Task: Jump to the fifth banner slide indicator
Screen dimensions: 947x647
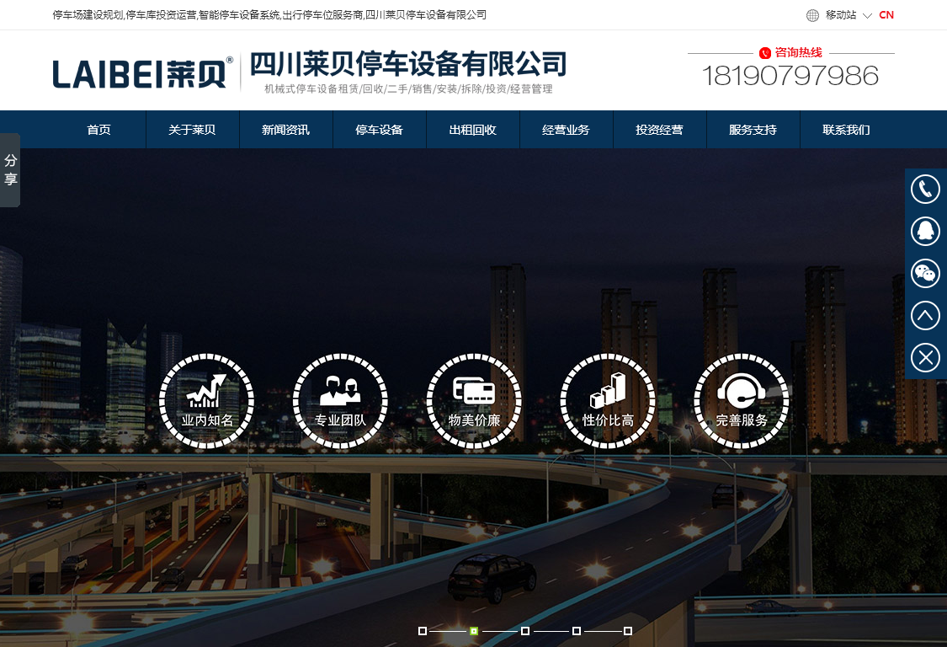Action: click(x=628, y=631)
